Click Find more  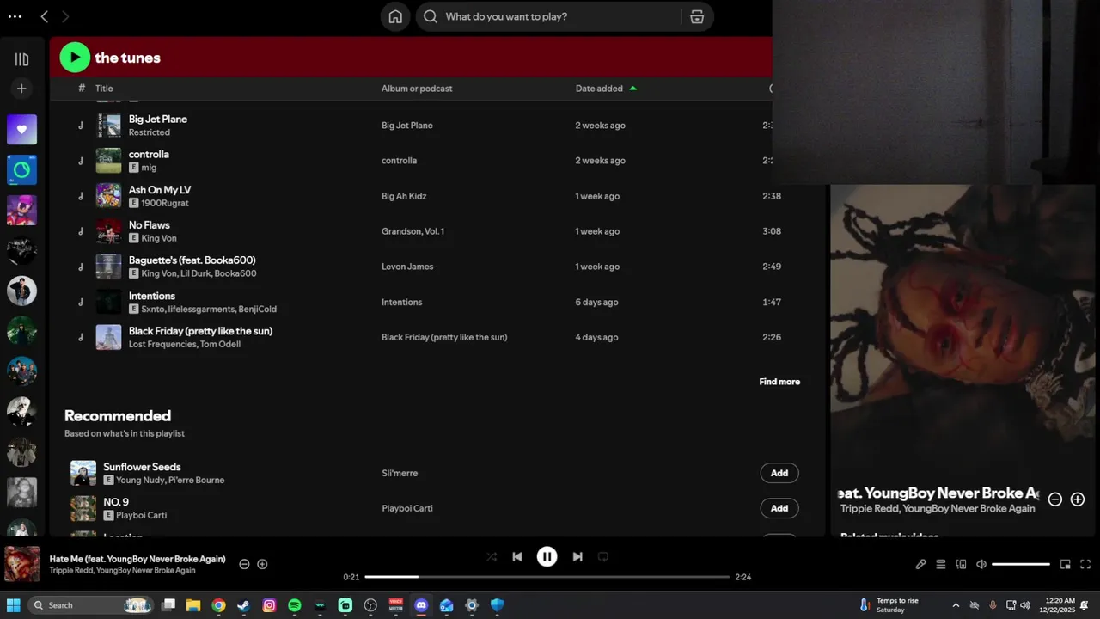pos(779,382)
